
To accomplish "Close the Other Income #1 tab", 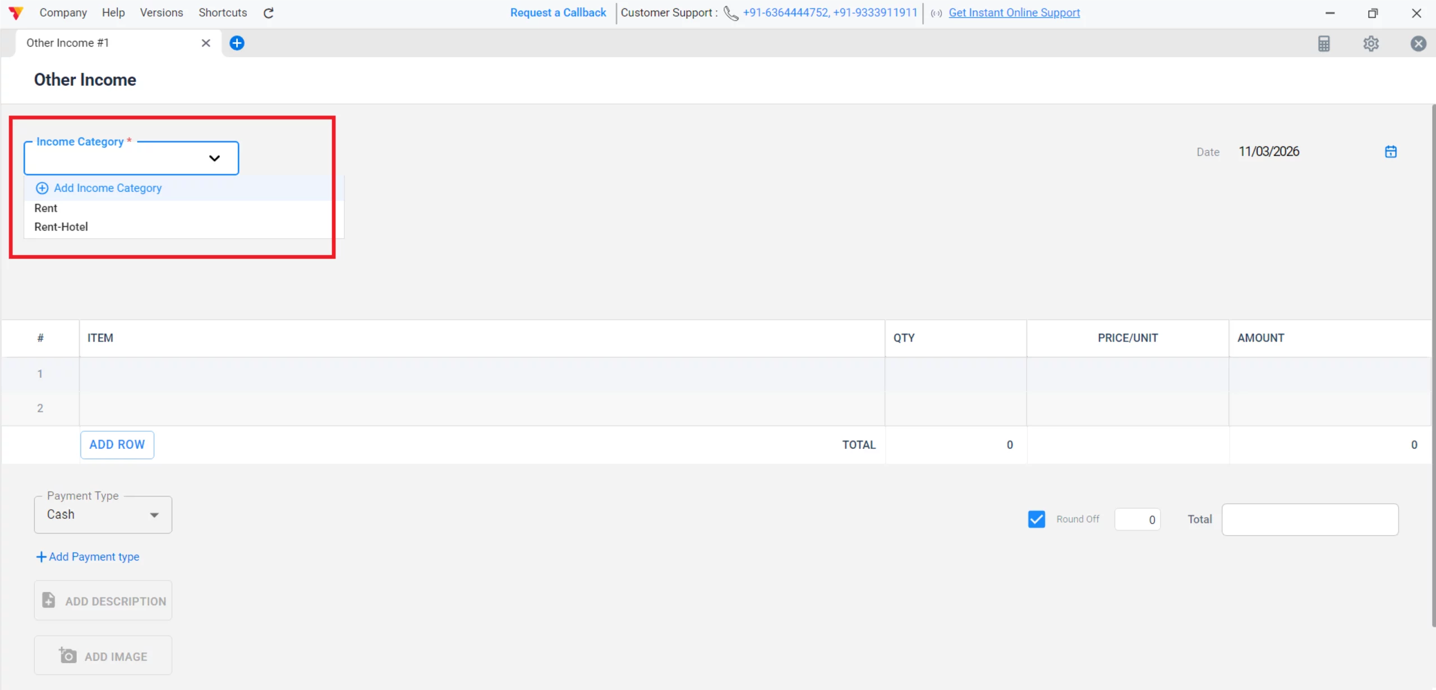I will tap(206, 43).
